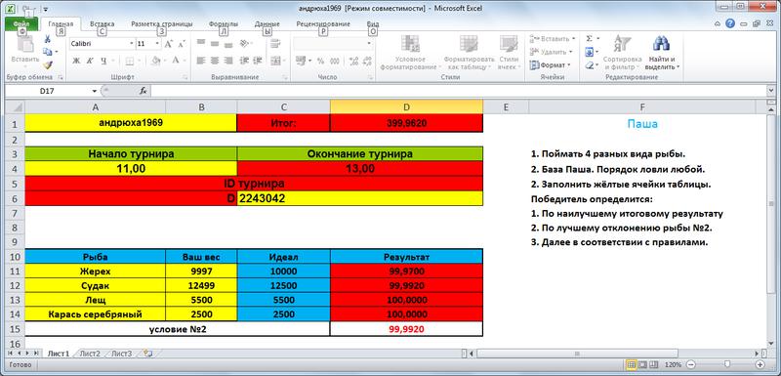
Task: Open the Найти и выделить dropdown
Action: coord(661,53)
